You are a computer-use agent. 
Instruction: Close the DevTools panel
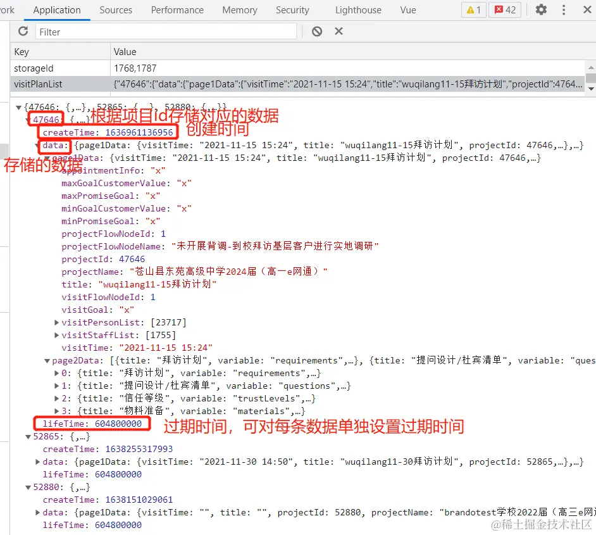pyautogui.click(x=587, y=9)
